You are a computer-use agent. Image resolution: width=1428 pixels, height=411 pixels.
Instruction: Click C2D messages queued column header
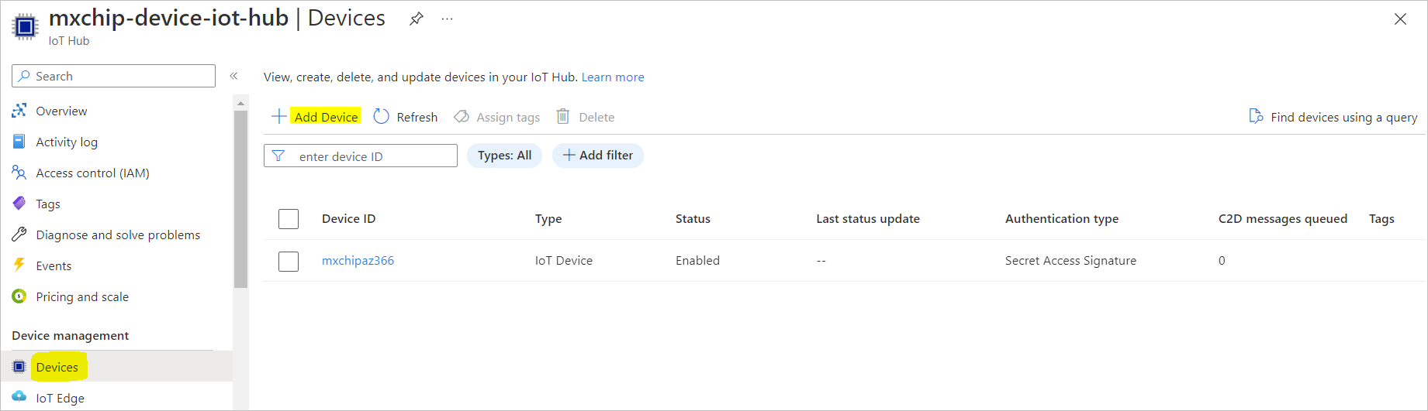(1283, 219)
